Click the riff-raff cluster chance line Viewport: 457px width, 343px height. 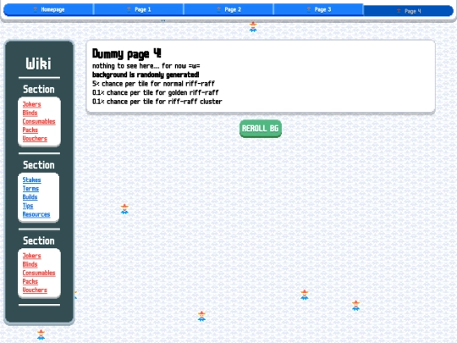click(x=157, y=102)
